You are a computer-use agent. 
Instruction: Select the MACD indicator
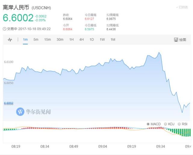(154, 124)
